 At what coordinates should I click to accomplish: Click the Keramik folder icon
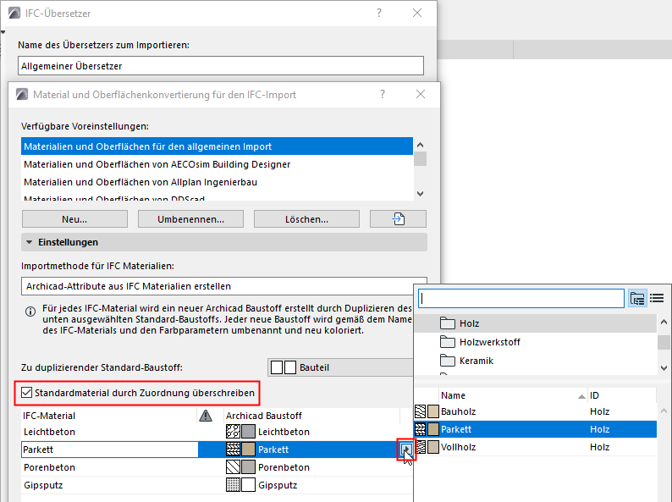[448, 361]
